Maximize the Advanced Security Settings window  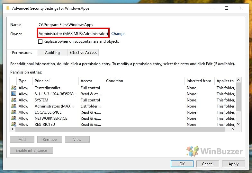tap(226, 8)
